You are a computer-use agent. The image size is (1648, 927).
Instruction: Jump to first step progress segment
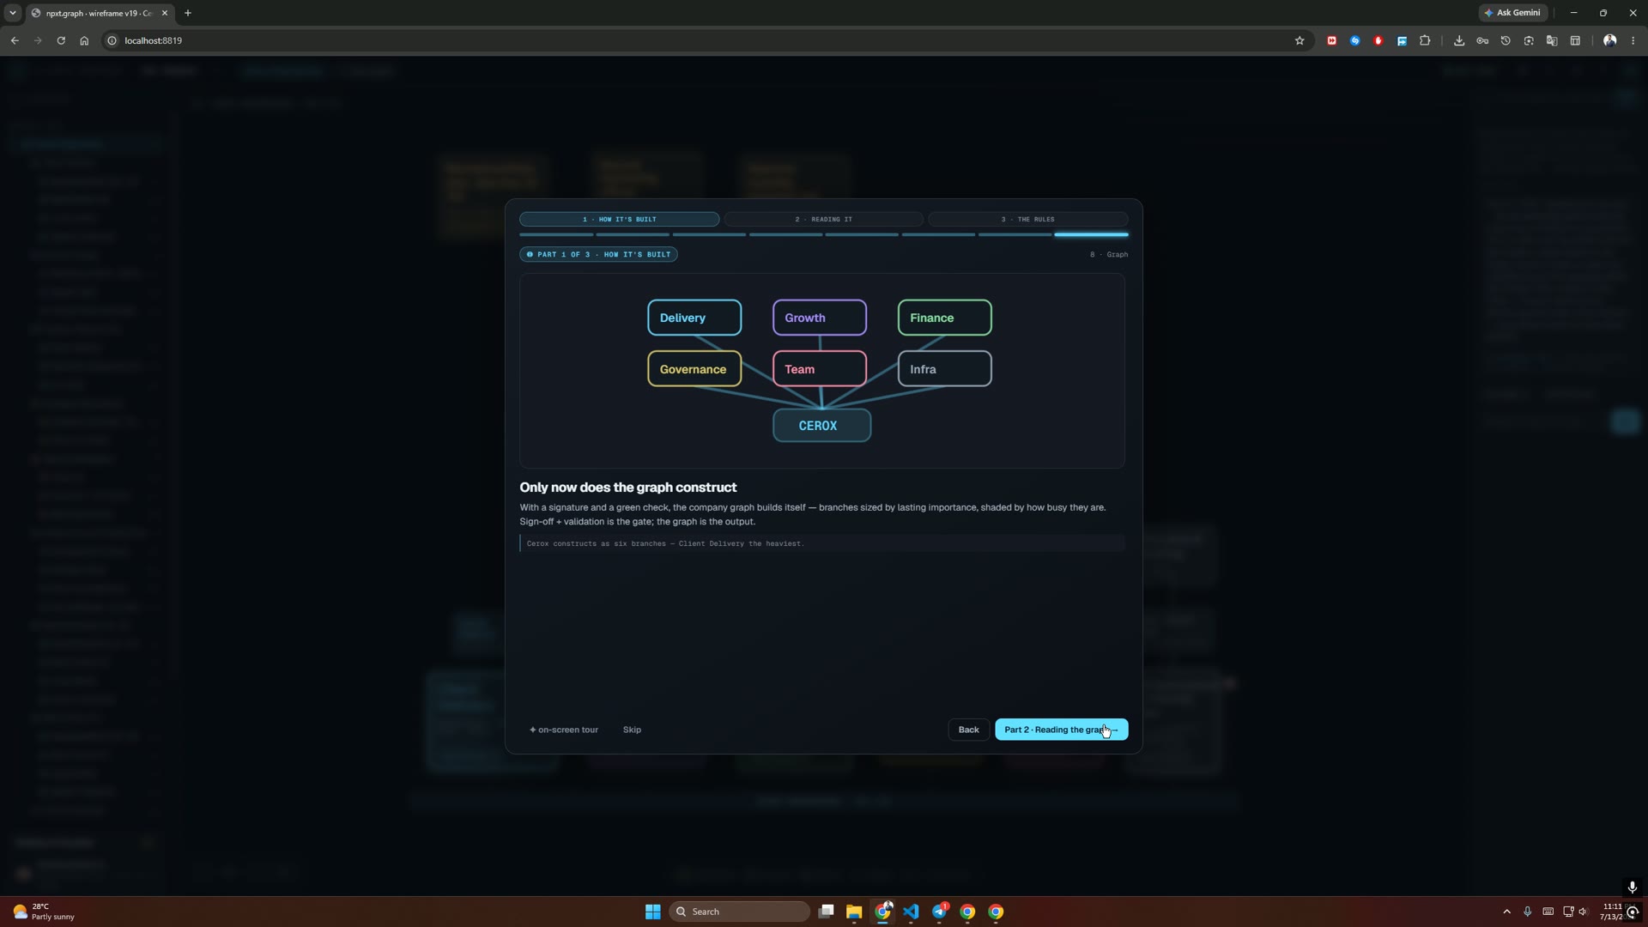coord(556,234)
